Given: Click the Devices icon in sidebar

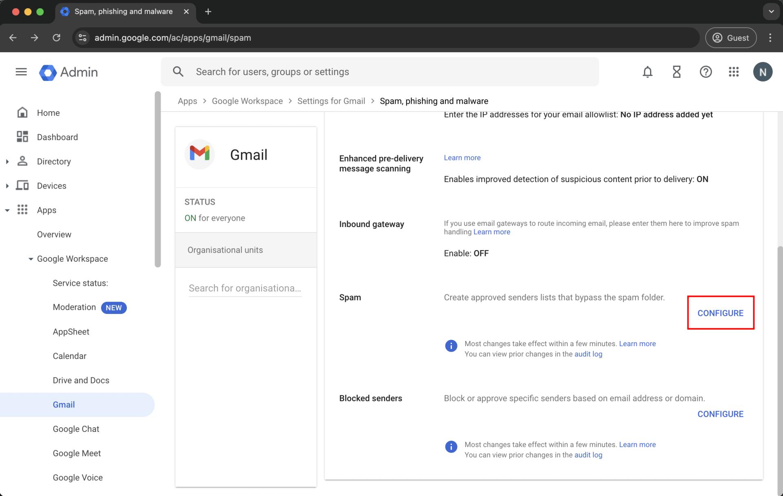Looking at the screenshot, I should pos(22,185).
